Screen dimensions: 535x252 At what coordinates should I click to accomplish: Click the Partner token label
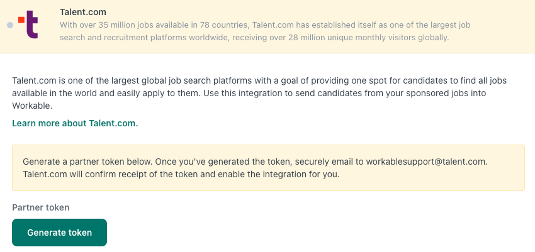[x=41, y=207]
